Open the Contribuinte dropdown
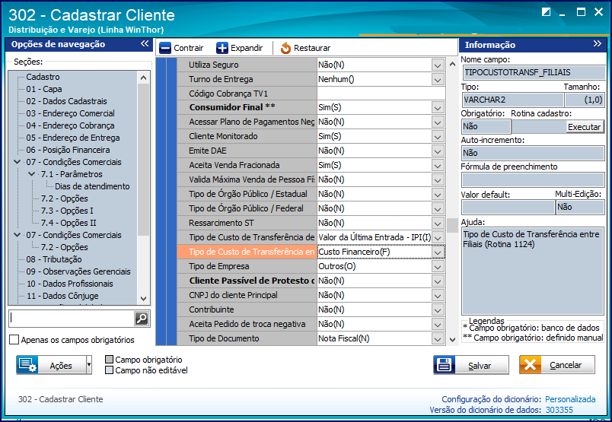The image size is (612, 422). (x=438, y=309)
